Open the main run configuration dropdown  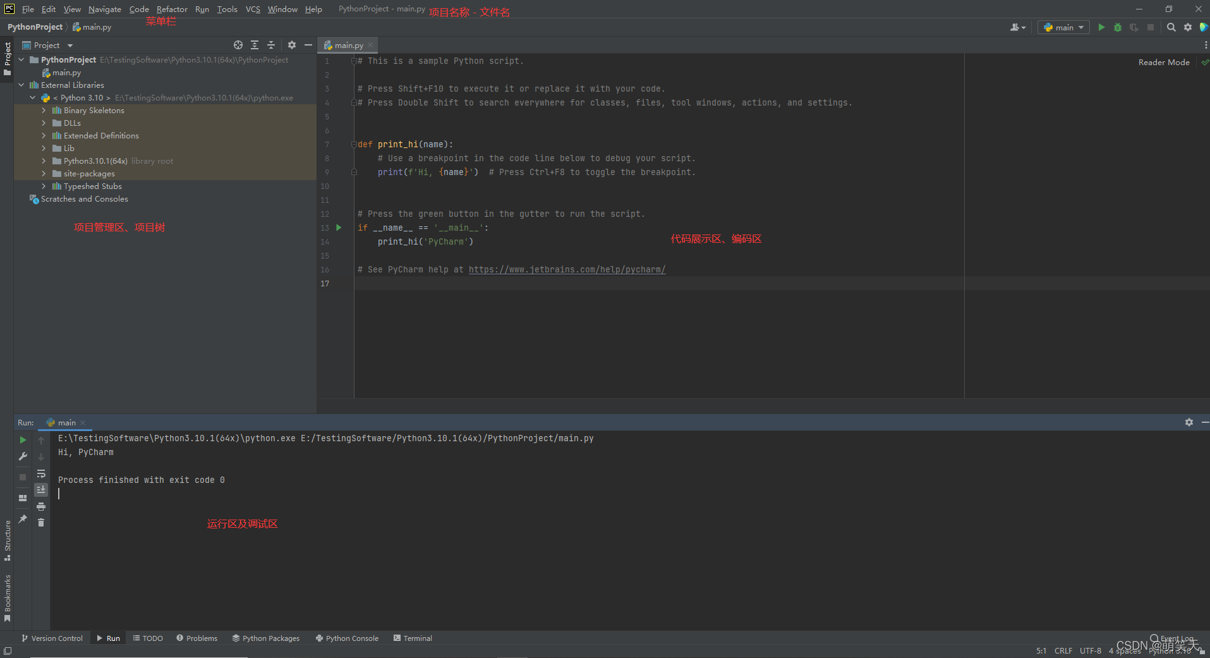tap(1063, 27)
